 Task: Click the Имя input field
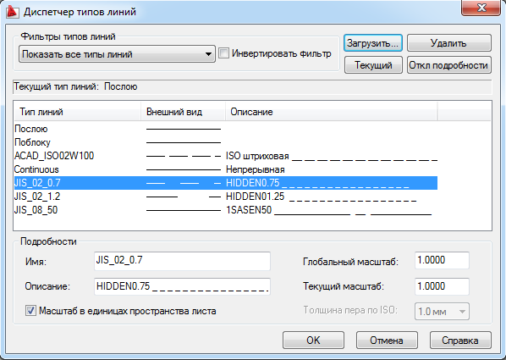(182, 261)
